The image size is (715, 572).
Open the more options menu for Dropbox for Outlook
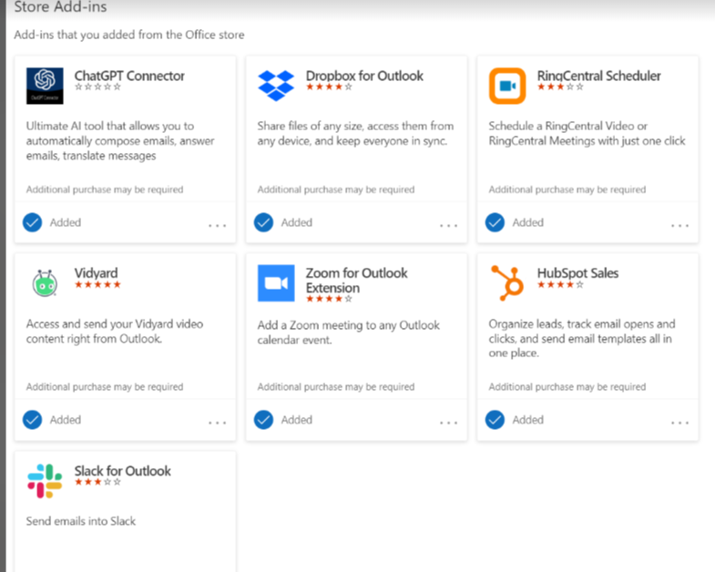tap(449, 225)
